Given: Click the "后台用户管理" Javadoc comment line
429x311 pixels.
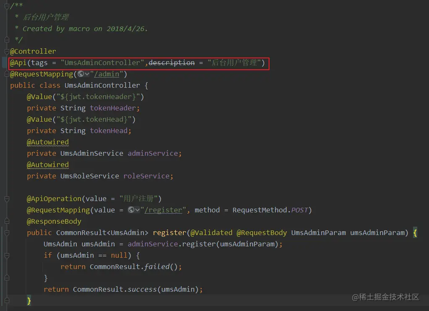Looking at the screenshot, I should [46, 17].
